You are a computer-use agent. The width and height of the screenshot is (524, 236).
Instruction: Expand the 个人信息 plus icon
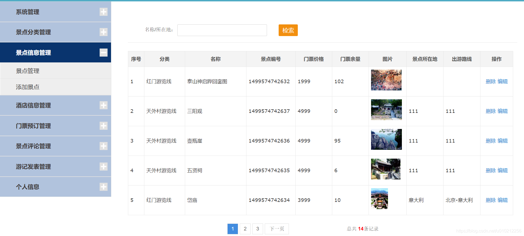[x=104, y=187]
